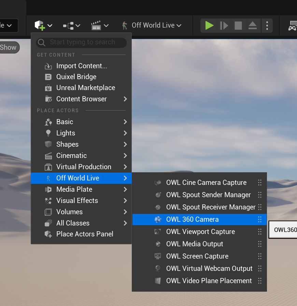Place an OWL Spout Sender Manager
The width and height of the screenshot is (297, 306).
pyautogui.click(x=199, y=195)
